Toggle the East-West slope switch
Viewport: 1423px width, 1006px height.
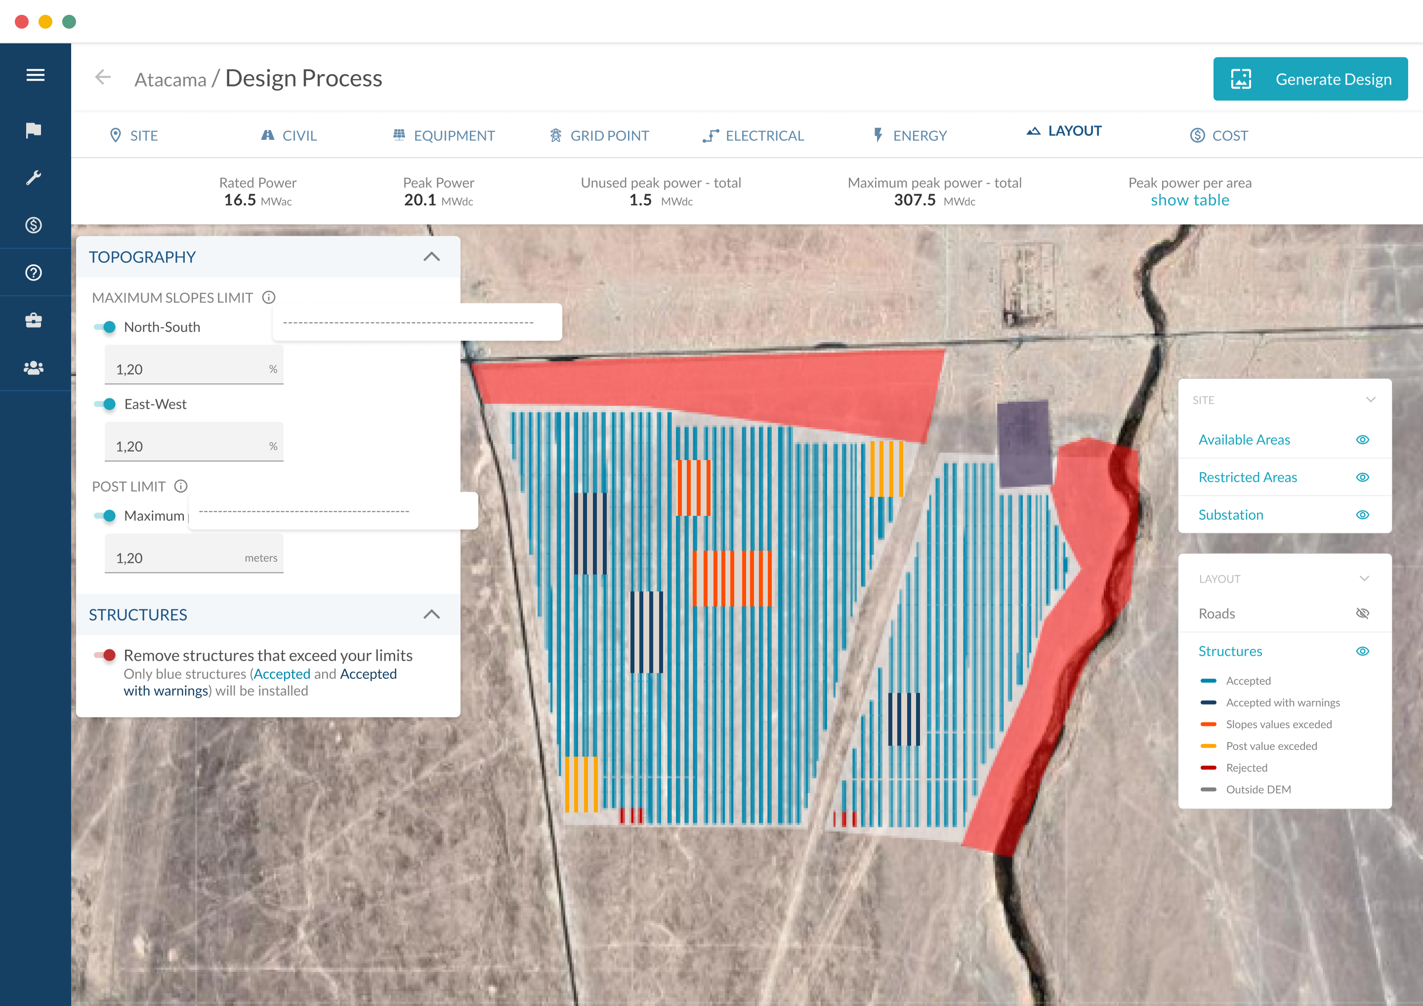point(105,405)
